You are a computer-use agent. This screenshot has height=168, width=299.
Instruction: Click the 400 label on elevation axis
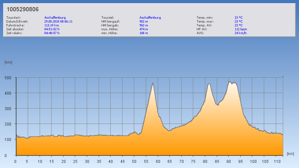[x=8, y=93]
